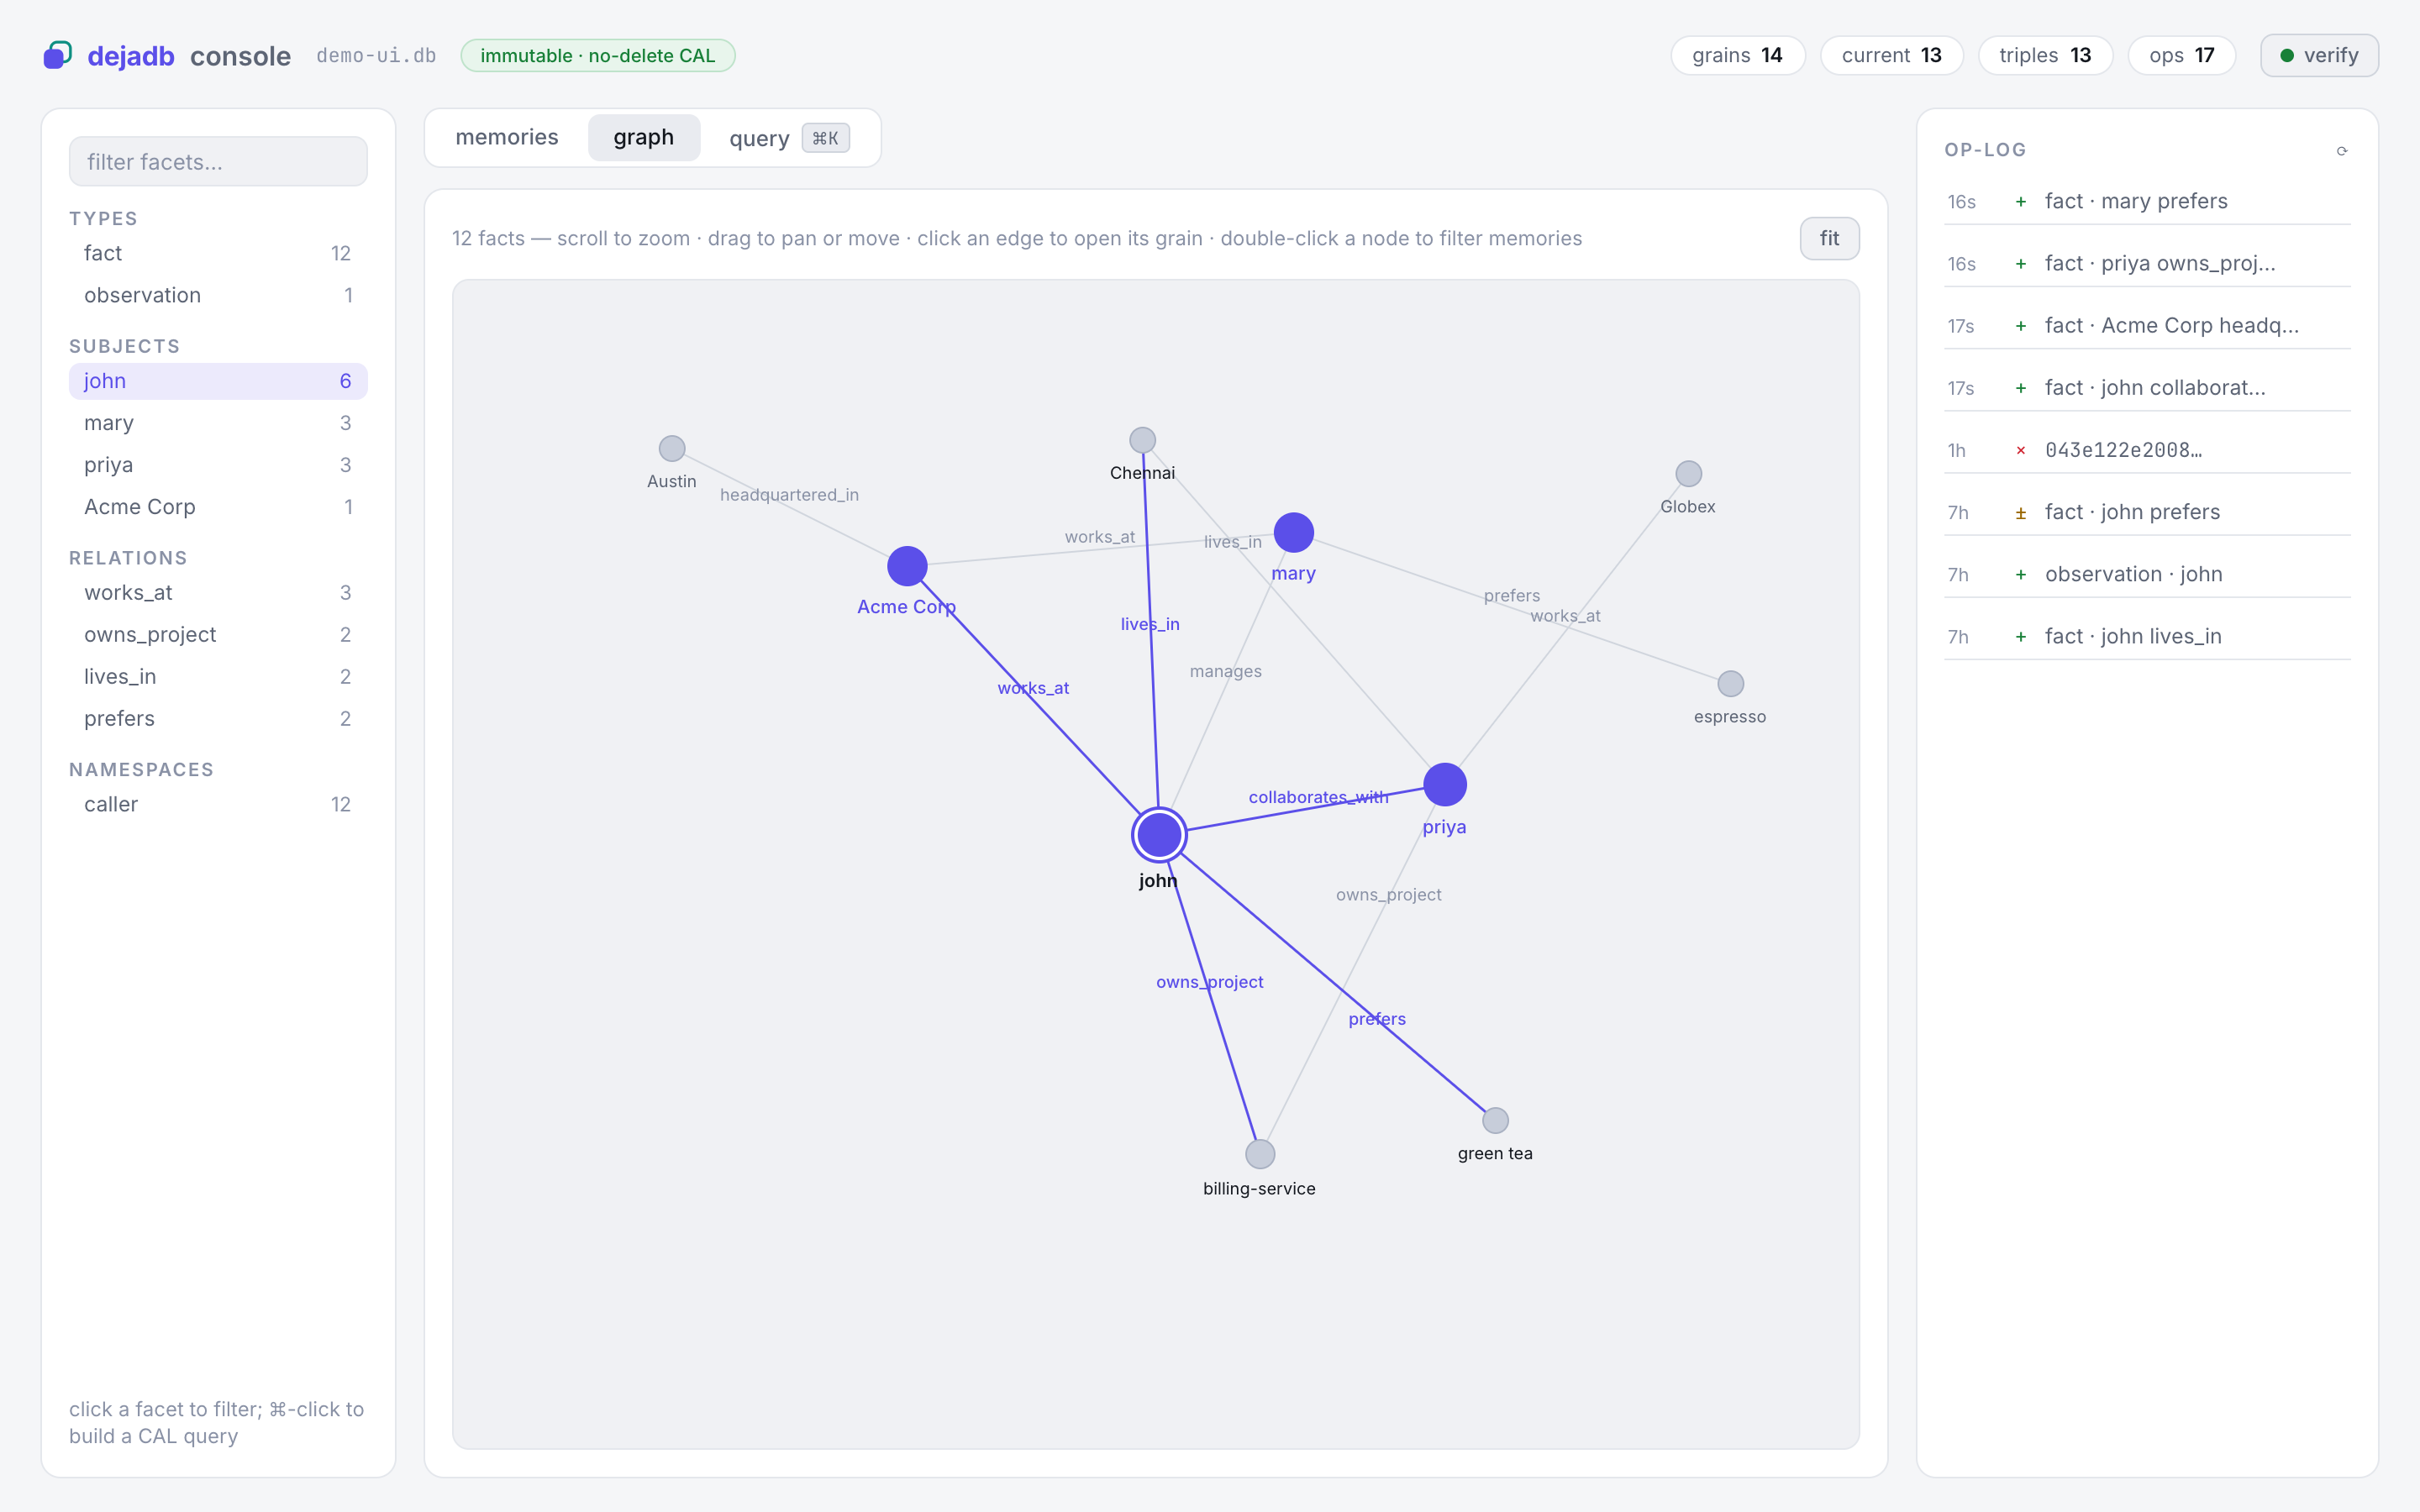Screen dimensions: 2420x1512
Task: Click the green tea node circle
Action: tap(1495, 1120)
